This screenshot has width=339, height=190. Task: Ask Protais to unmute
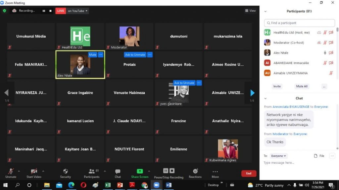point(135,55)
